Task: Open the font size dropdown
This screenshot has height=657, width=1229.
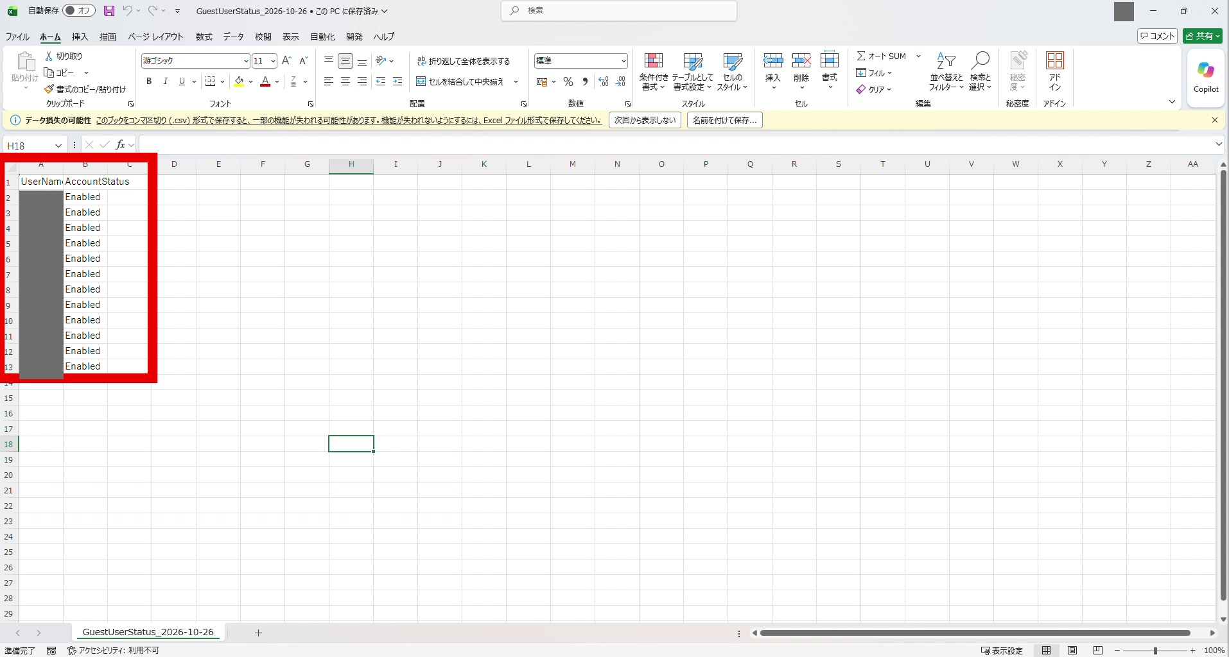Action: click(x=273, y=61)
